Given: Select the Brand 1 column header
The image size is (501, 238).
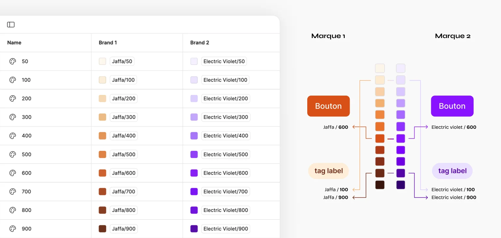Looking at the screenshot, I should [x=108, y=43].
